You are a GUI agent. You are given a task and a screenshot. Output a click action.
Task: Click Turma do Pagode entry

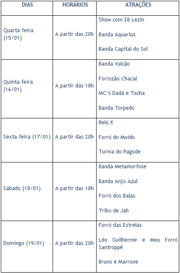coord(120,152)
